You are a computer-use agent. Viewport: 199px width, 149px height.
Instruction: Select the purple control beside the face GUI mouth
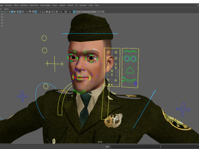pyautogui.click(x=136, y=83)
